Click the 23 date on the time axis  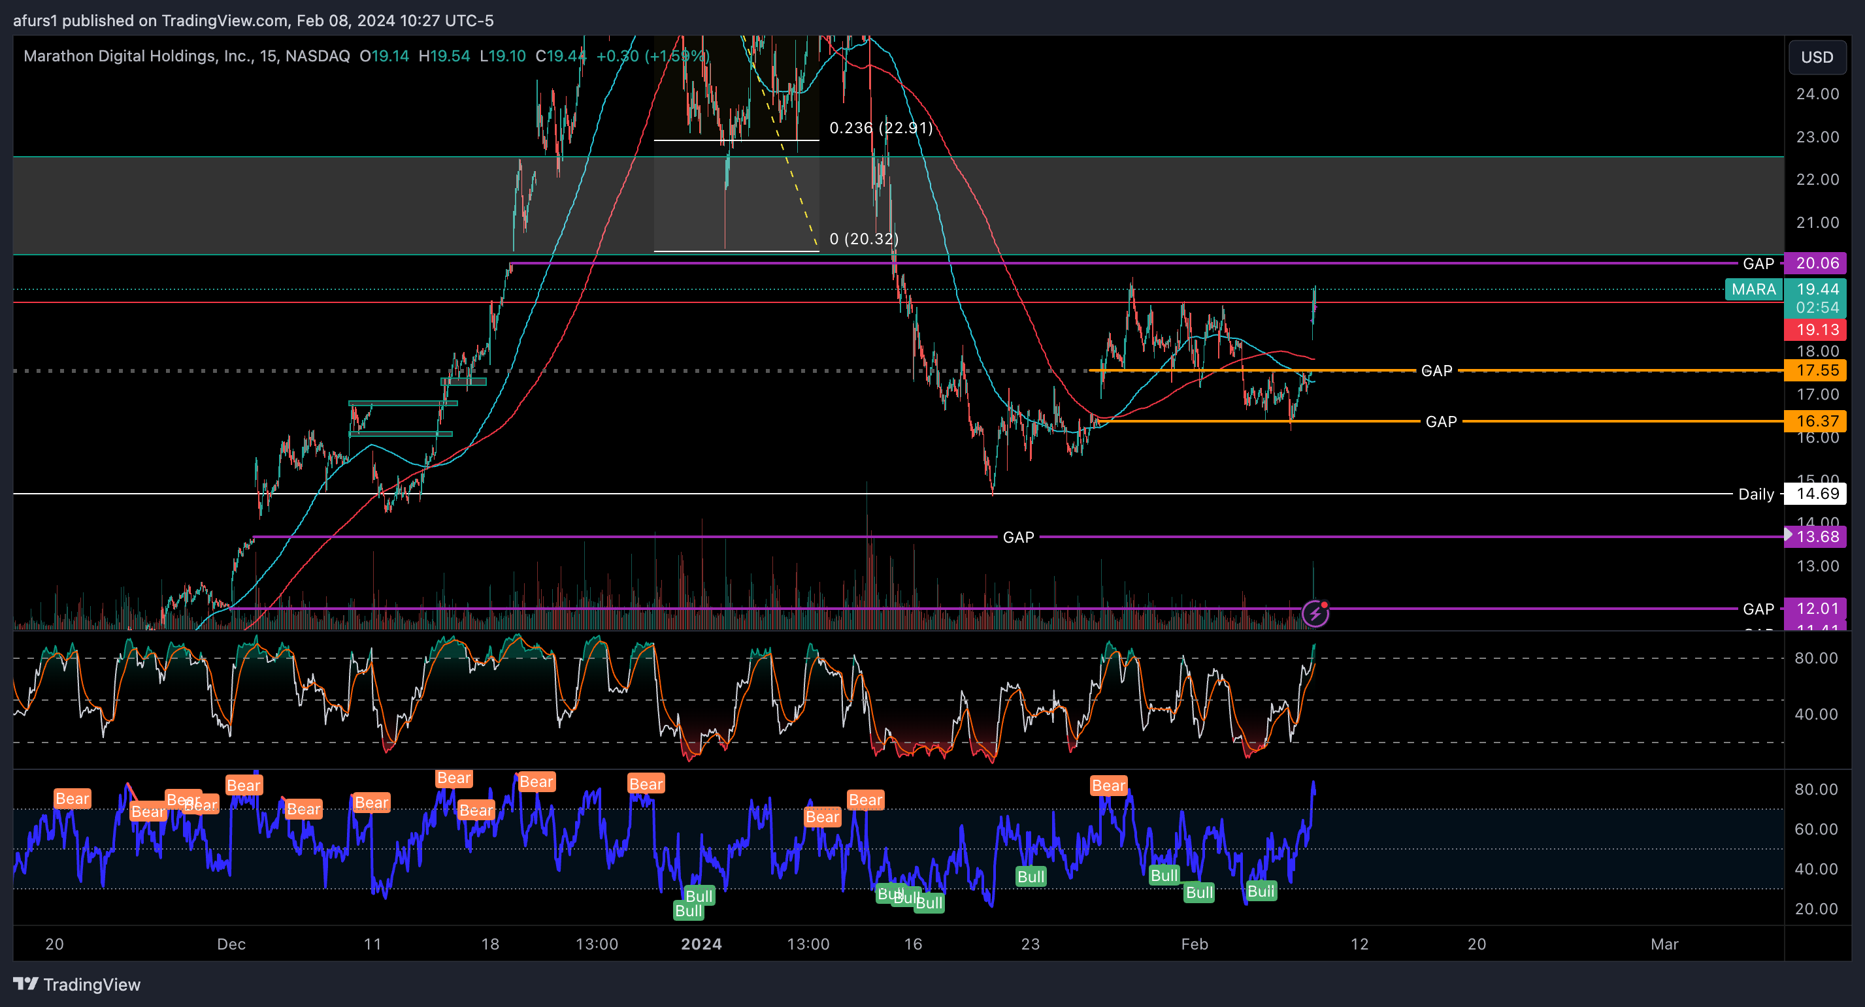point(1031,944)
